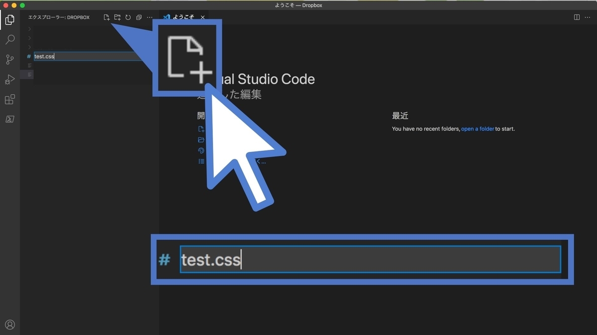Click the 'ようこそ — Dropbox' window title
The image size is (597, 335).
pyautogui.click(x=298, y=5)
